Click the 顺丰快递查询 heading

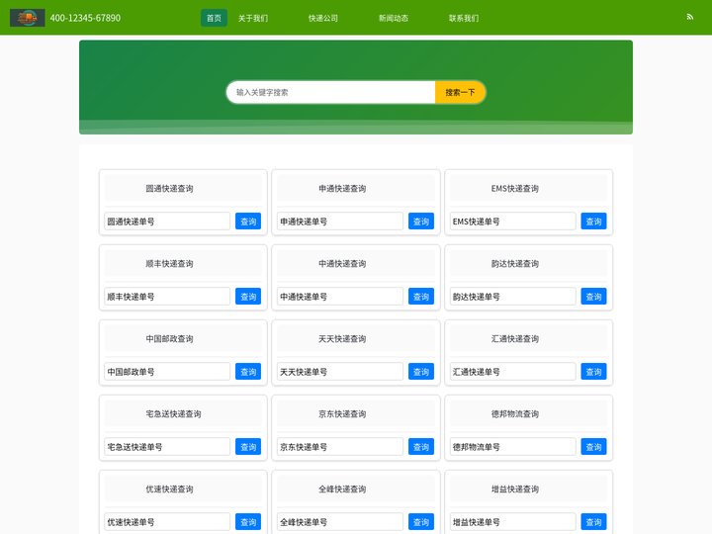(169, 264)
